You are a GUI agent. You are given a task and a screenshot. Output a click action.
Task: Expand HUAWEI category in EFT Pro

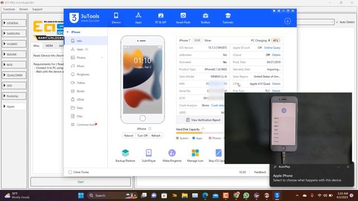14,44
